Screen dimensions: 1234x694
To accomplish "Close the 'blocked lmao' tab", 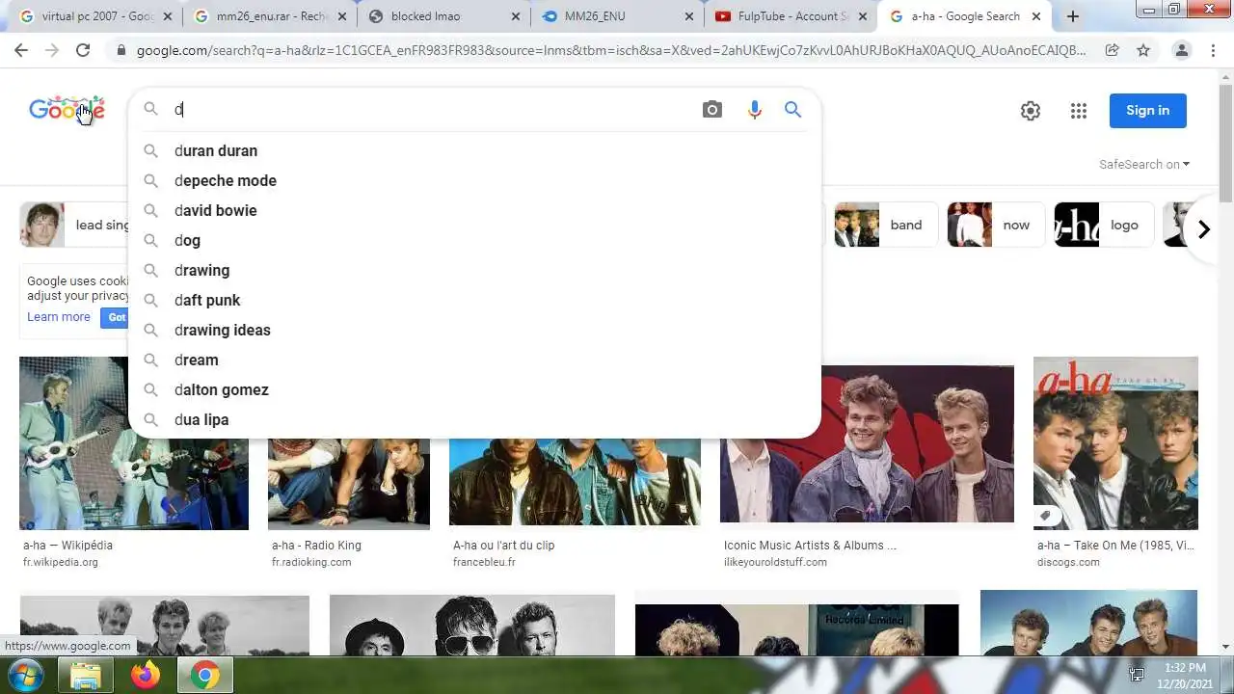I will (x=515, y=16).
